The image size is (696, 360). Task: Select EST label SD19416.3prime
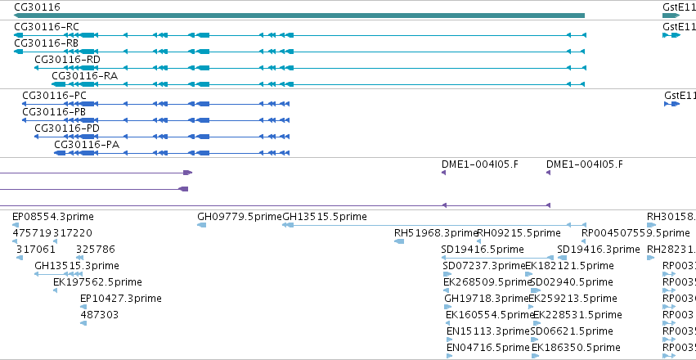[x=599, y=250]
